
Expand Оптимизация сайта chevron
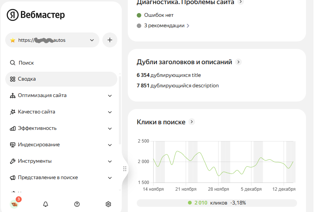(110, 96)
